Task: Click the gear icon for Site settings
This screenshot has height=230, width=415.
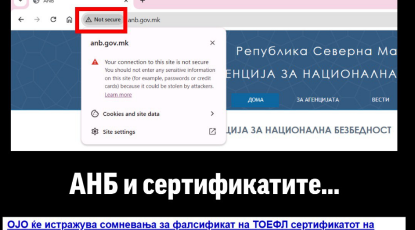Action: [95, 131]
